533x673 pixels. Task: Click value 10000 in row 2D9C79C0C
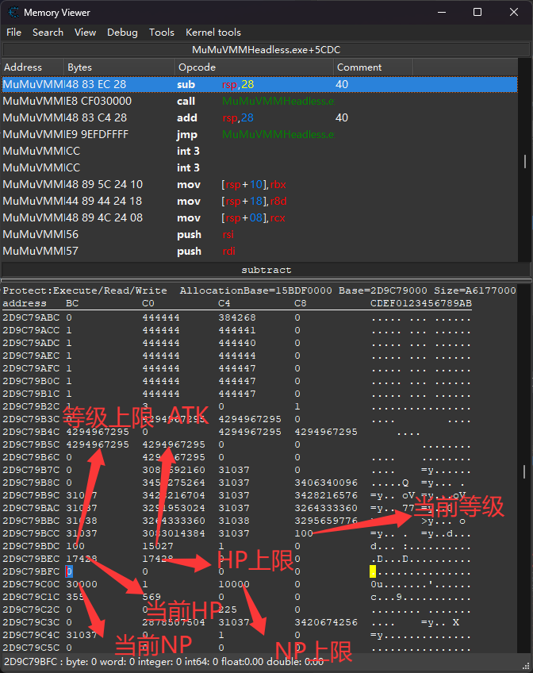(234, 584)
